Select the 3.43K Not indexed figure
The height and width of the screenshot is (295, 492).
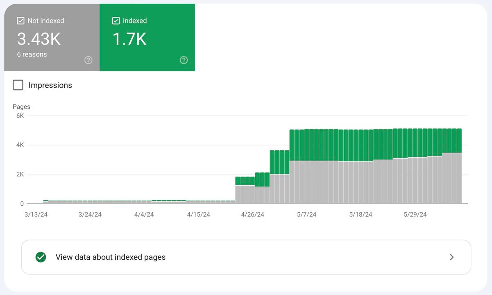pyautogui.click(x=39, y=39)
